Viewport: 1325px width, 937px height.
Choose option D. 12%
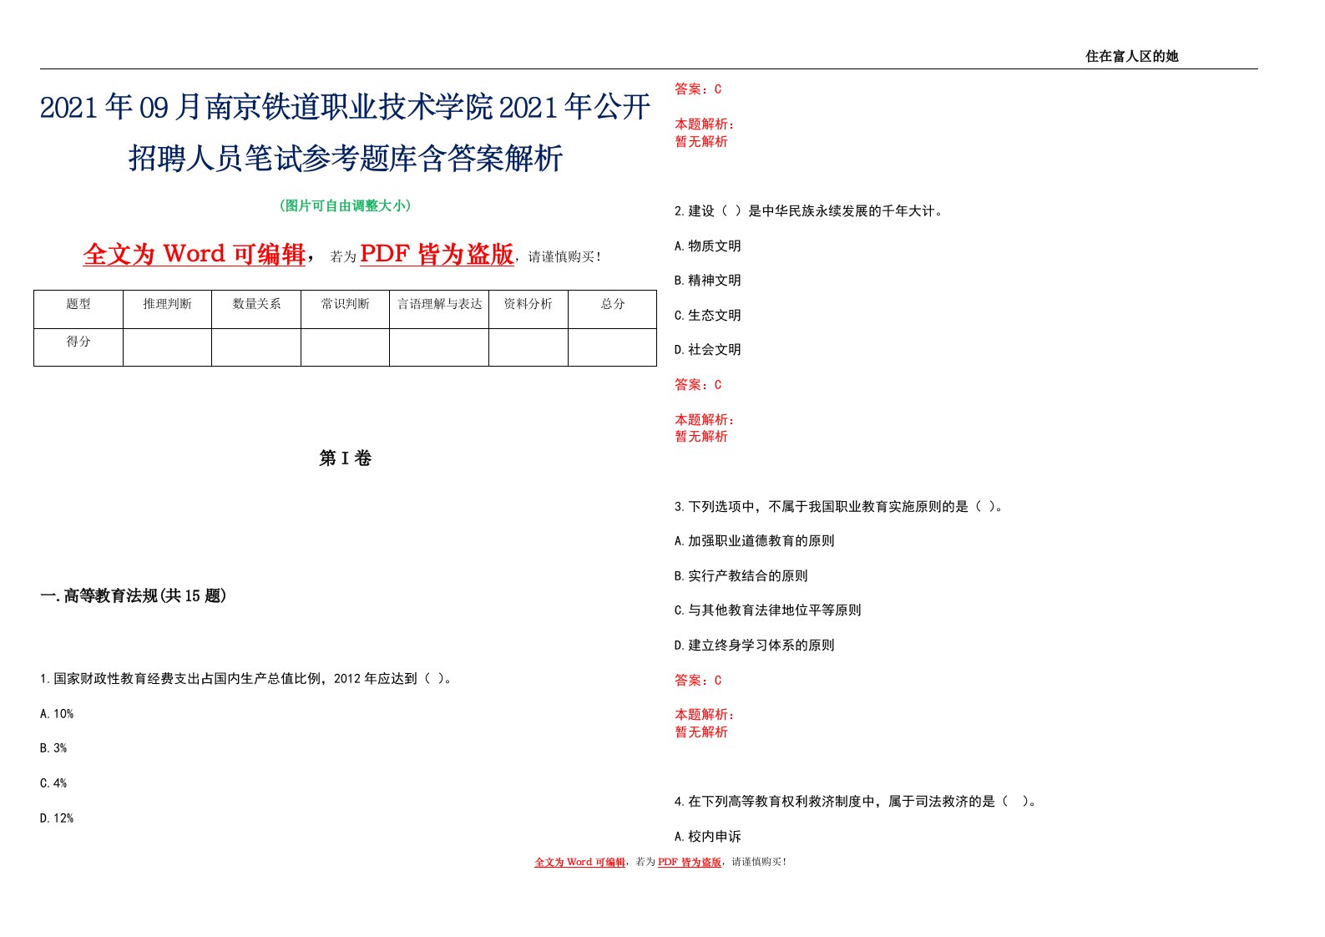pyautogui.click(x=57, y=818)
